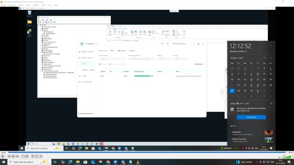Open Manage firmware package sidebar item
This screenshot has height=165, width=294.
[88, 70]
